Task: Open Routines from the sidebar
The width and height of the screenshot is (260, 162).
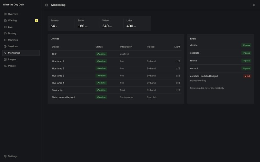Action: [x=21, y=40]
